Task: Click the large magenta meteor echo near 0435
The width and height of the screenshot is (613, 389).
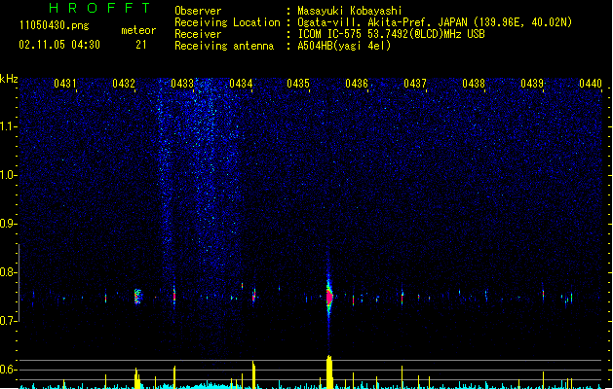Action: [x=329, y=298]
